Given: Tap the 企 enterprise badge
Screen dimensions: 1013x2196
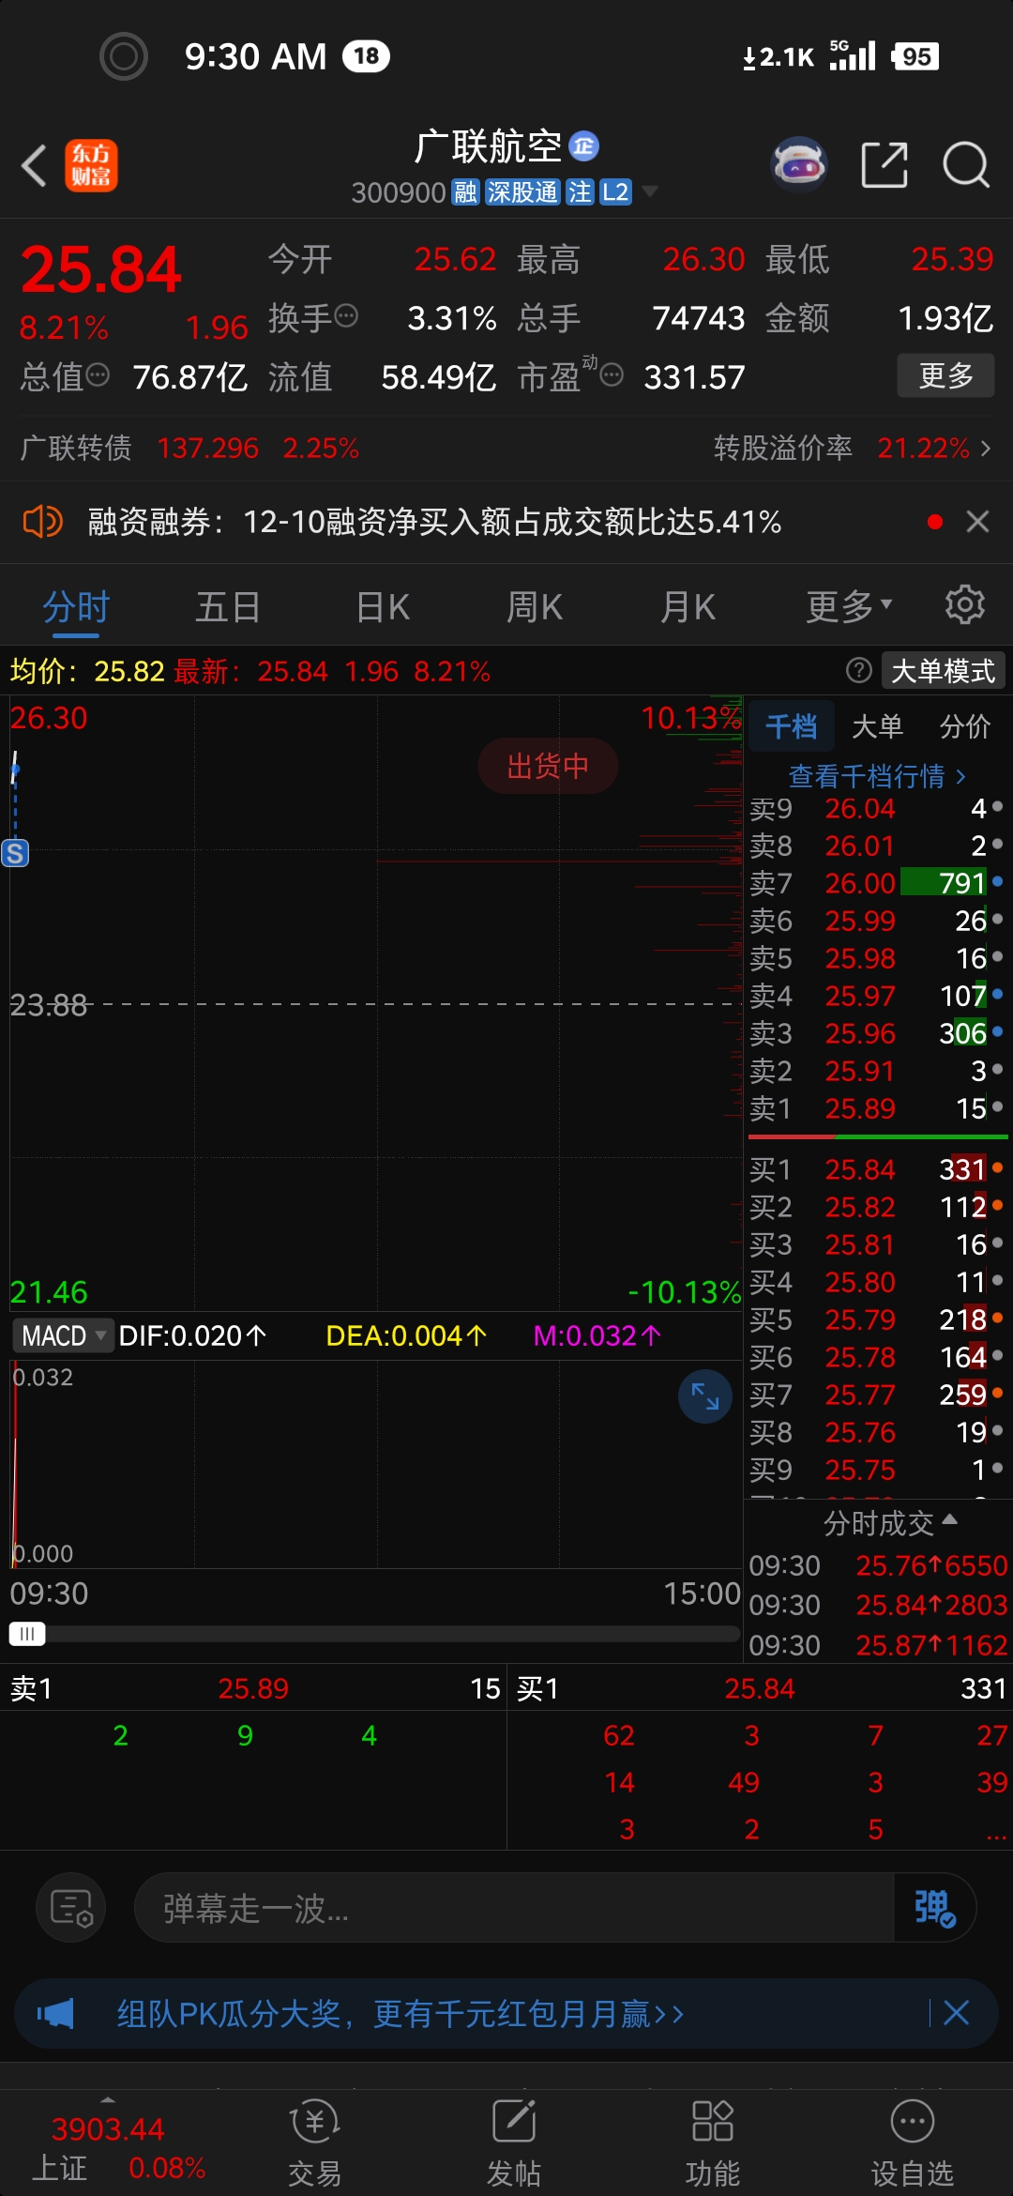Looking at the screenshot, I should click(x=584, y=146).
